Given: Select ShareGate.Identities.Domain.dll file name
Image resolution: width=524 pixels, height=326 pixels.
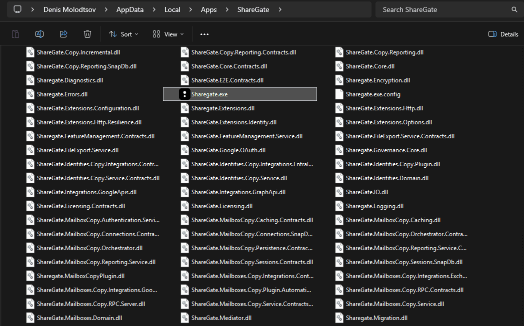Looking at the screenshot, I should [387, 178].
